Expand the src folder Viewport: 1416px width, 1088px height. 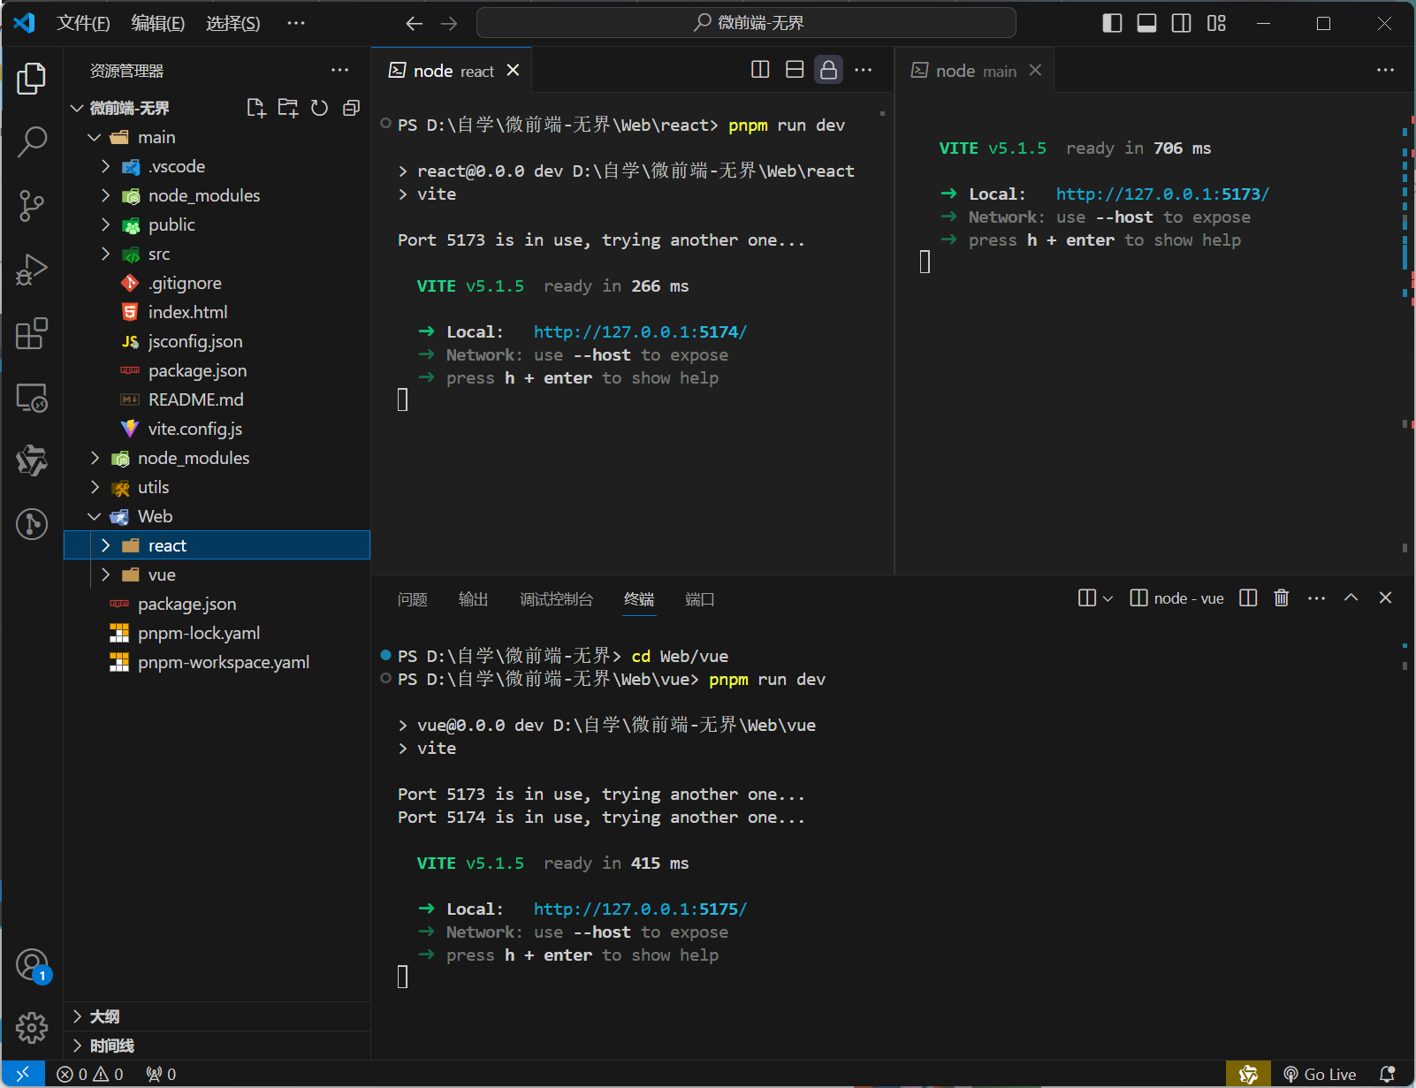click(x=105, y=254)
